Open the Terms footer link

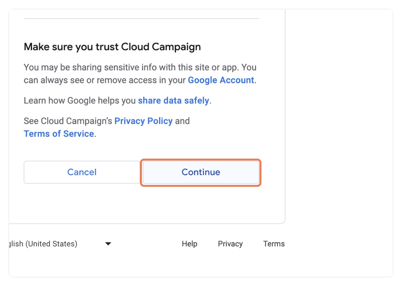[274, 244]
